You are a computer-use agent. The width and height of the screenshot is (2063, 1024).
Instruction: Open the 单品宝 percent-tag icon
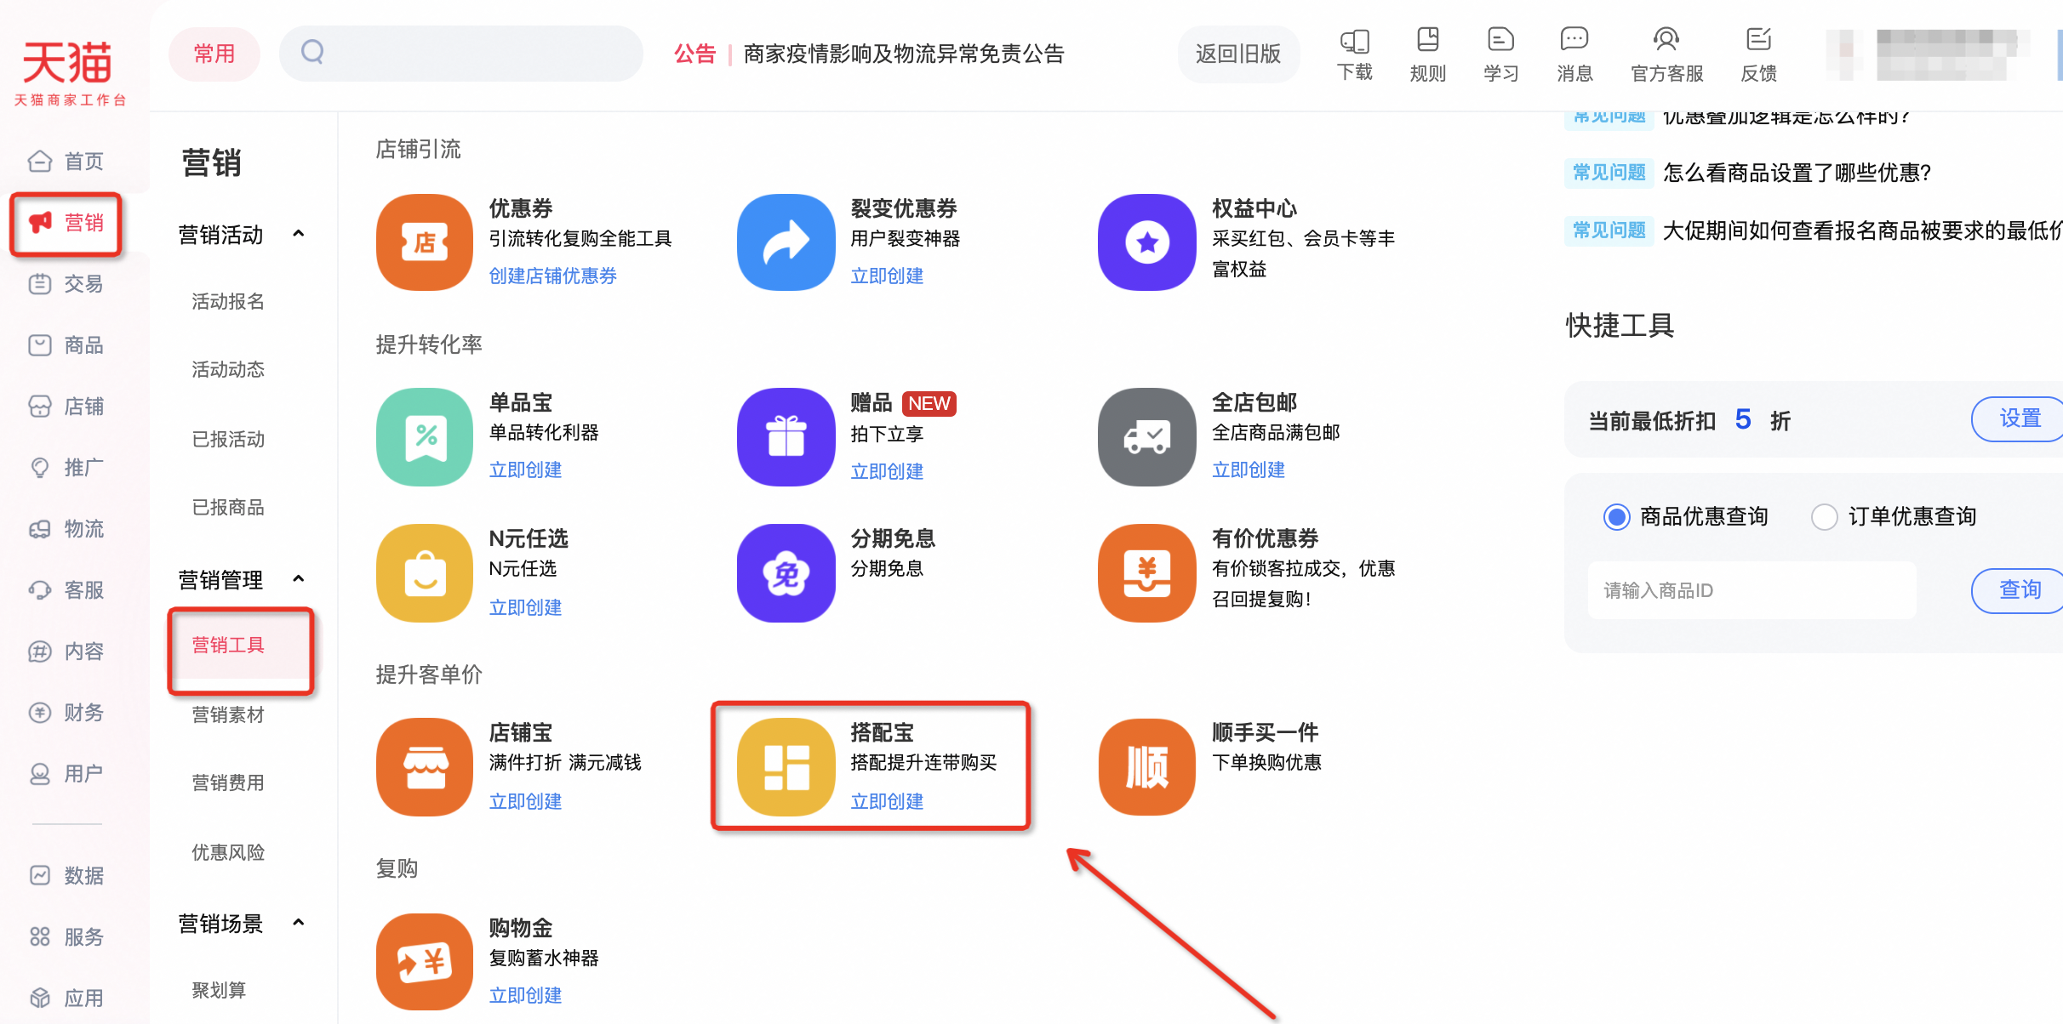point(425,436)
